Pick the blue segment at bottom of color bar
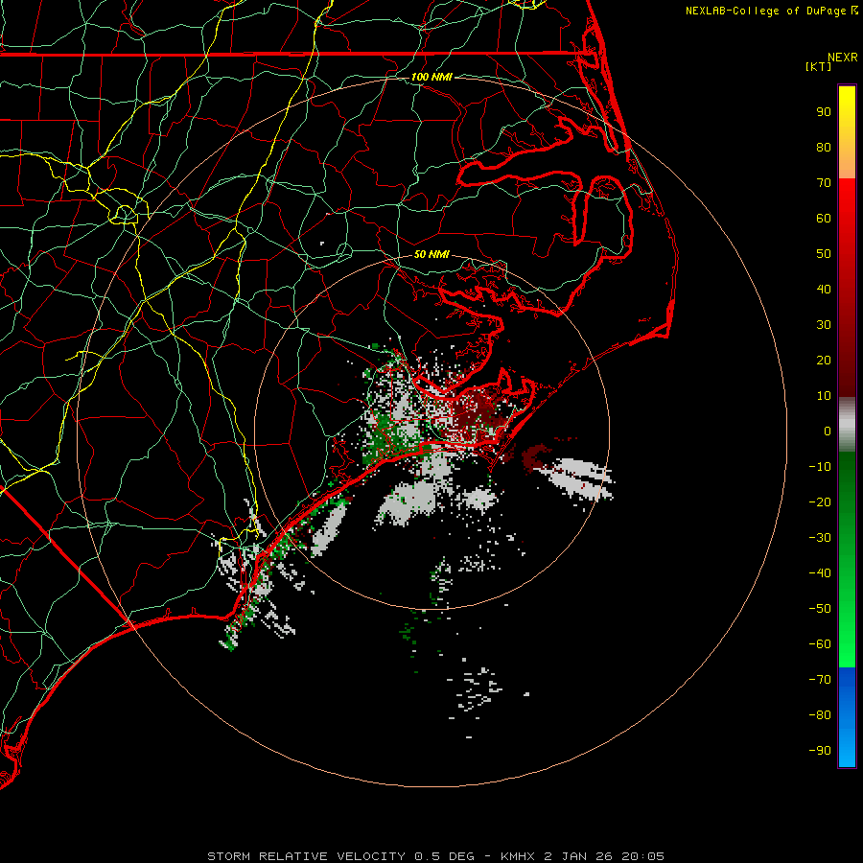The image size is (863, 863). (847, 717)
